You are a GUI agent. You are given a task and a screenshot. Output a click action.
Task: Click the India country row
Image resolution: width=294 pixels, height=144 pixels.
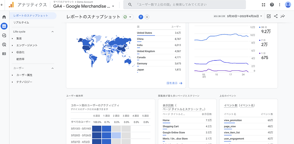tap(159, 45)
